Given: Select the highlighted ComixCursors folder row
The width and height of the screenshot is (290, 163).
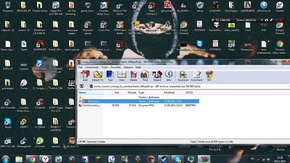Looking at the screenshot, I should coord(139,101).
